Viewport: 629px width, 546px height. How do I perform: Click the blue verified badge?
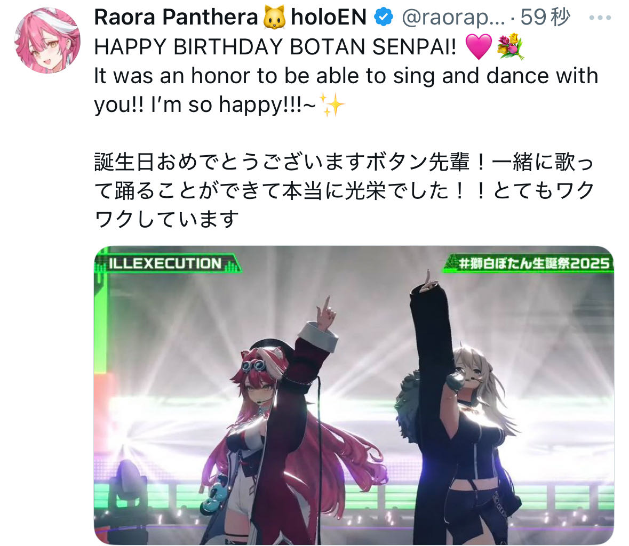[384, 17]
